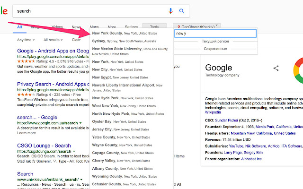Open 'search... - Google' result

coord(37,118)
